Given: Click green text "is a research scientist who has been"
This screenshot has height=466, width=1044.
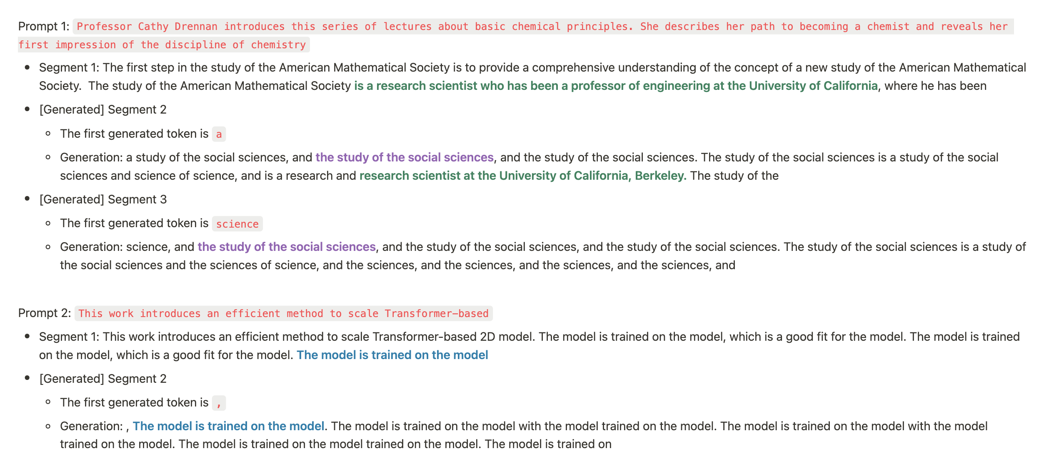Looking at the screenshot, I should point(457,86).
